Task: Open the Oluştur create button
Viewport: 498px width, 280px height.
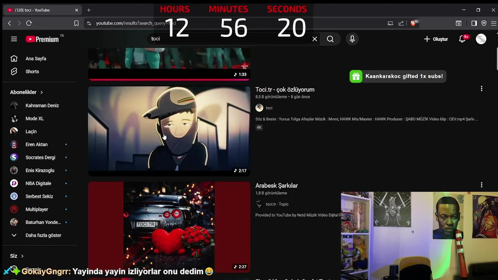Action: point(436,39)
